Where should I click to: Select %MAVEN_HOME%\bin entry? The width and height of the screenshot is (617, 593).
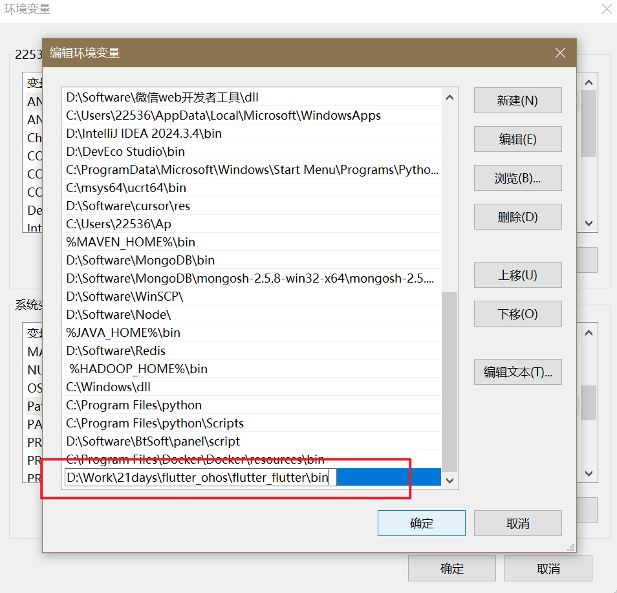(252, 242)
